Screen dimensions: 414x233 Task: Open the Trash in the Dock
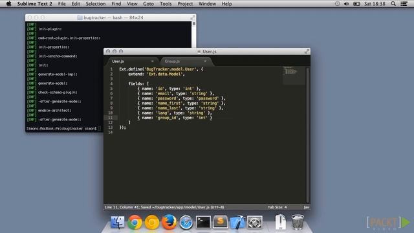click(x=298, y=222)
